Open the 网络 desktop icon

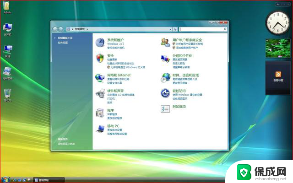click(x=7, y=51)
